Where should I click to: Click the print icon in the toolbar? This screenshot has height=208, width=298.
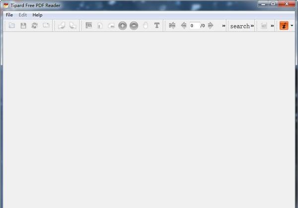click(x=35, y=25)
